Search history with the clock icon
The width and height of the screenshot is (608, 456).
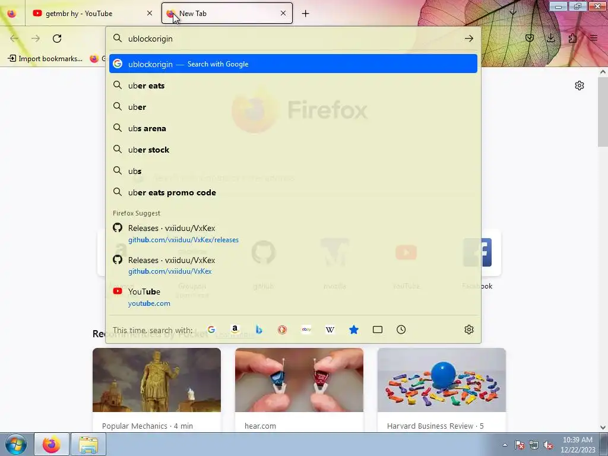coord(401,330)
